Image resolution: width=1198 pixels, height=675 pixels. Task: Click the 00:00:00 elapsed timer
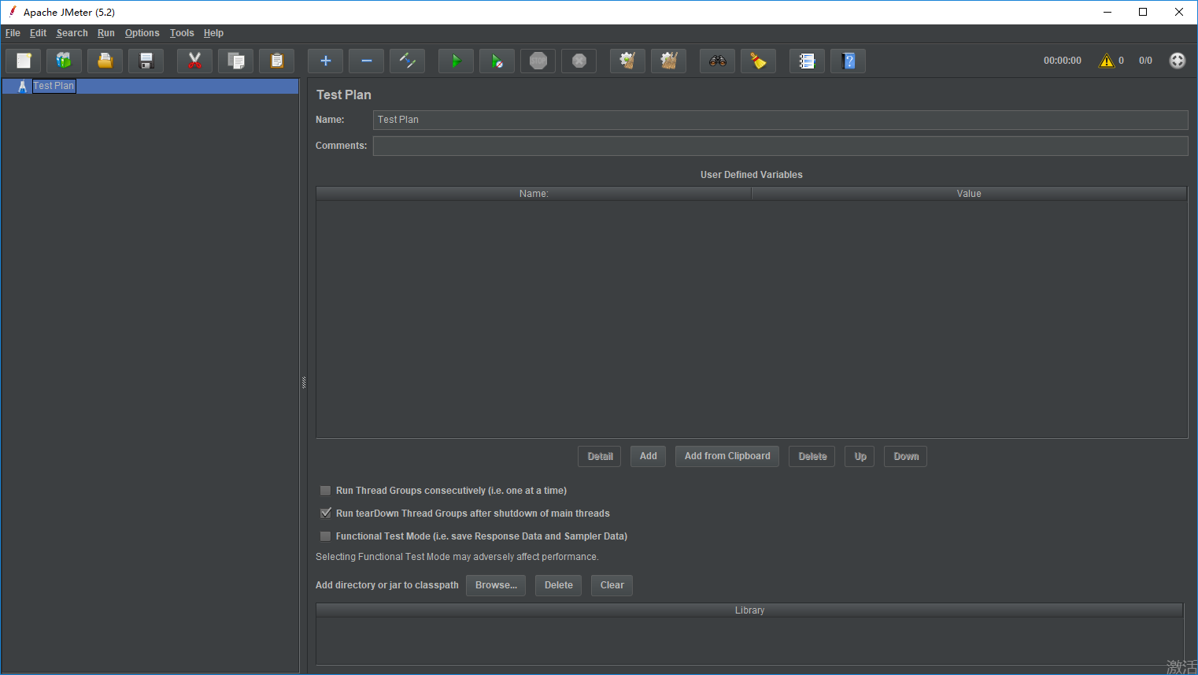coord(1062,61)
